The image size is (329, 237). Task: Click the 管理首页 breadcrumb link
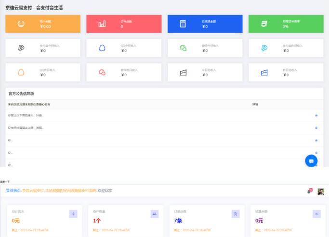[x=13, y=191]
